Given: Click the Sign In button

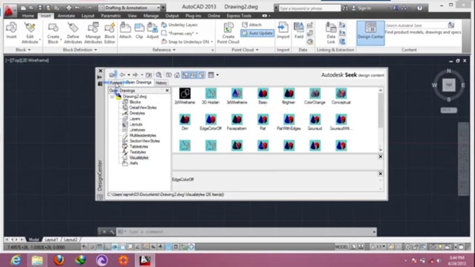Looking at the screenshot, I should click(361, 8).
